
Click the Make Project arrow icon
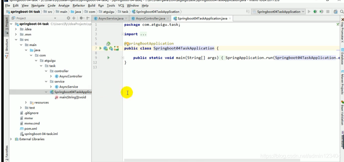click(x=248, y=12)
